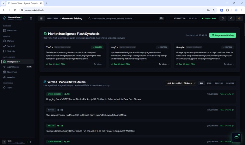
Task: Filter news stream by BEARISH
Action: coord(230,83)
